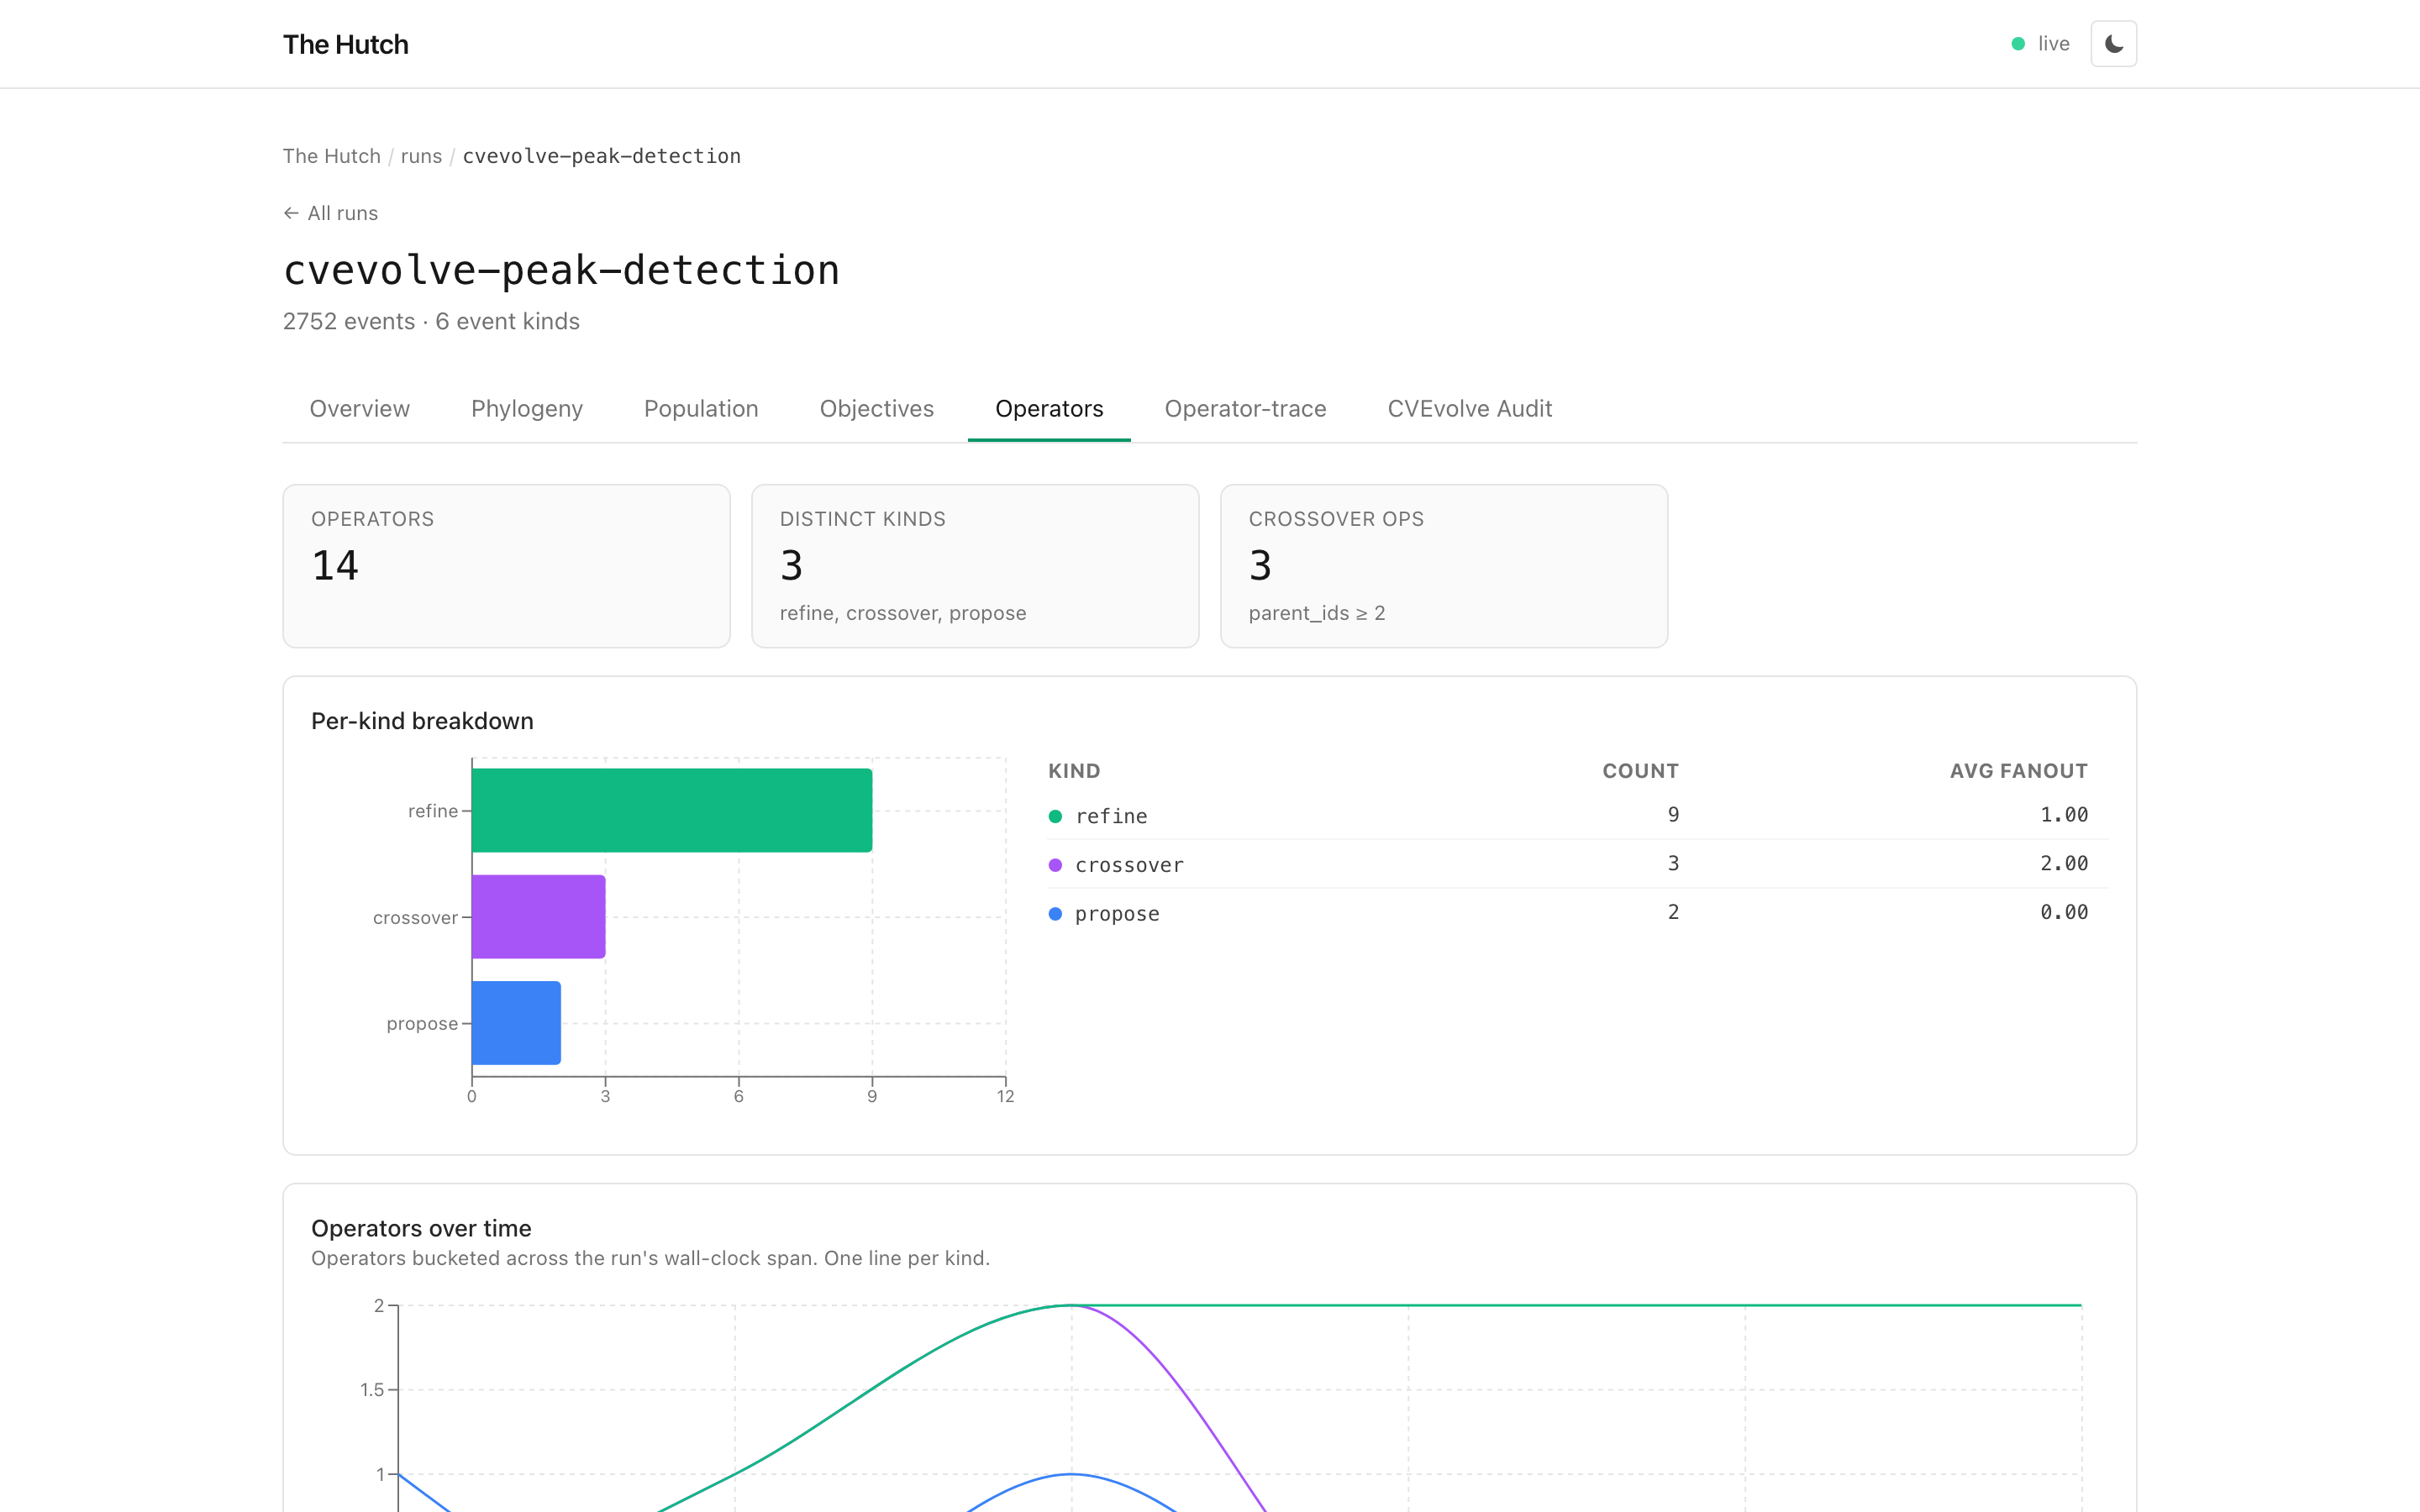Select the Operators tab

[x=1049, y=409]
